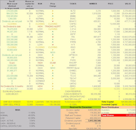Click the green up arrow in T2AHL row

[x=53, y=73]
